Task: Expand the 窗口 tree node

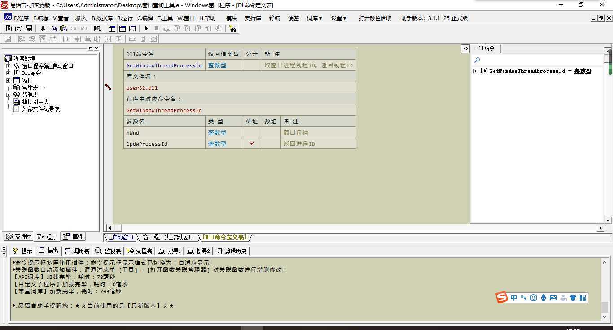Action: click(x=8, y=80)
